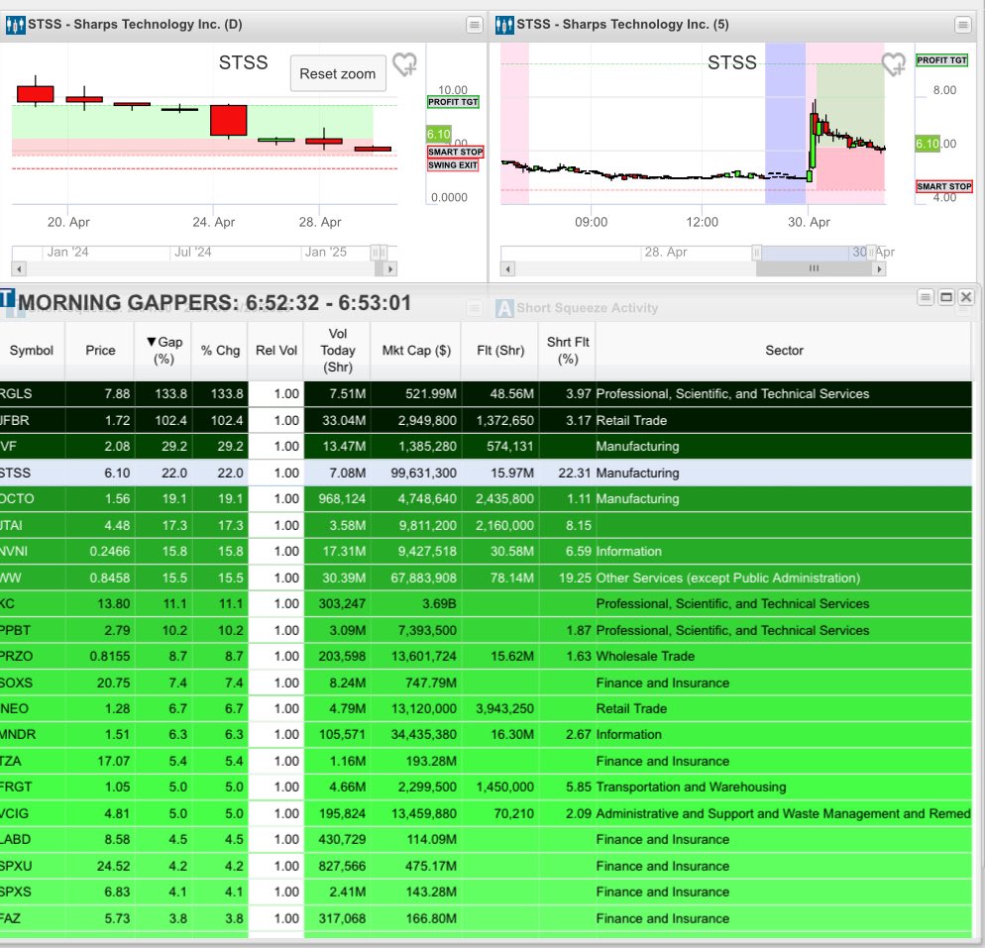Sort table by Shrt Flt (%) column
The height and width of the screenshot is (948, 985).
[567, 351]
